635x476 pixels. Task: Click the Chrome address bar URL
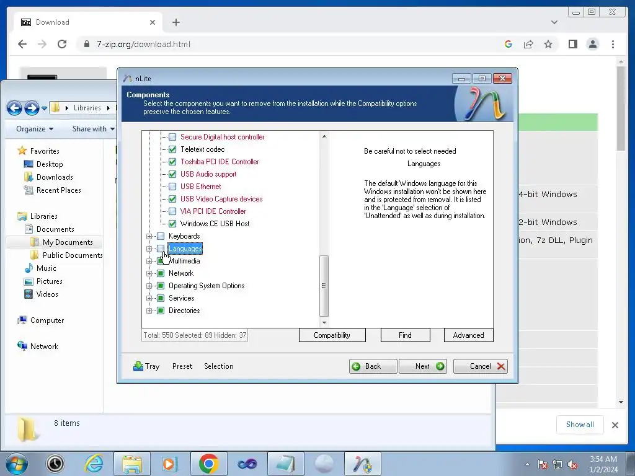[x=143, y=44]
